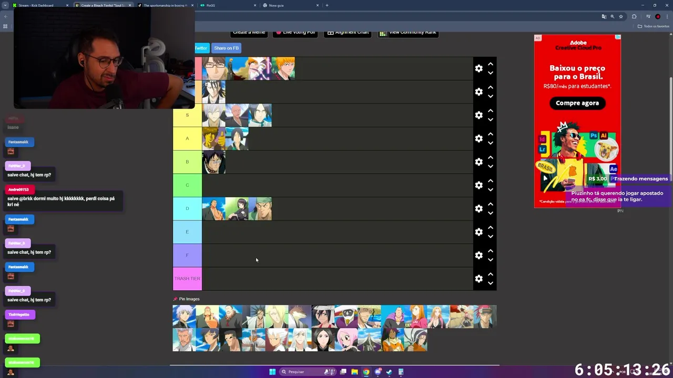
Task: Open settings gear for the E tier row
Action: [478, 232]
